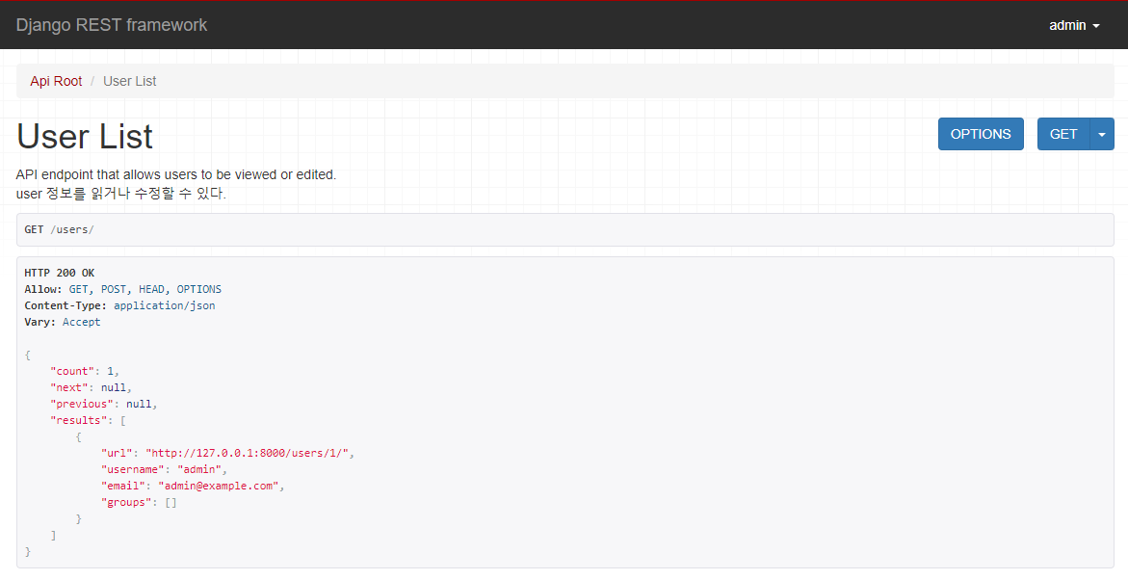
Task: Open the admin user dropdown
Action: [x=1074, y=25]
